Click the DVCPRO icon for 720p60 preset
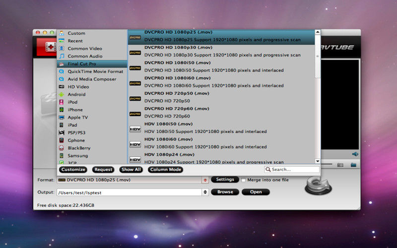Viewport: 397px width, 248px height. coord(135,114)
